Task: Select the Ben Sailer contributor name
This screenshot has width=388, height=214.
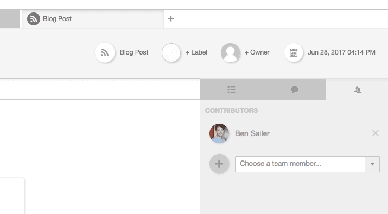Action: pos(252,133)
